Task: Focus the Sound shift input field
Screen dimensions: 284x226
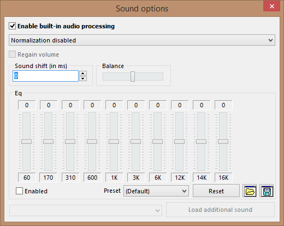Action: 45,76
